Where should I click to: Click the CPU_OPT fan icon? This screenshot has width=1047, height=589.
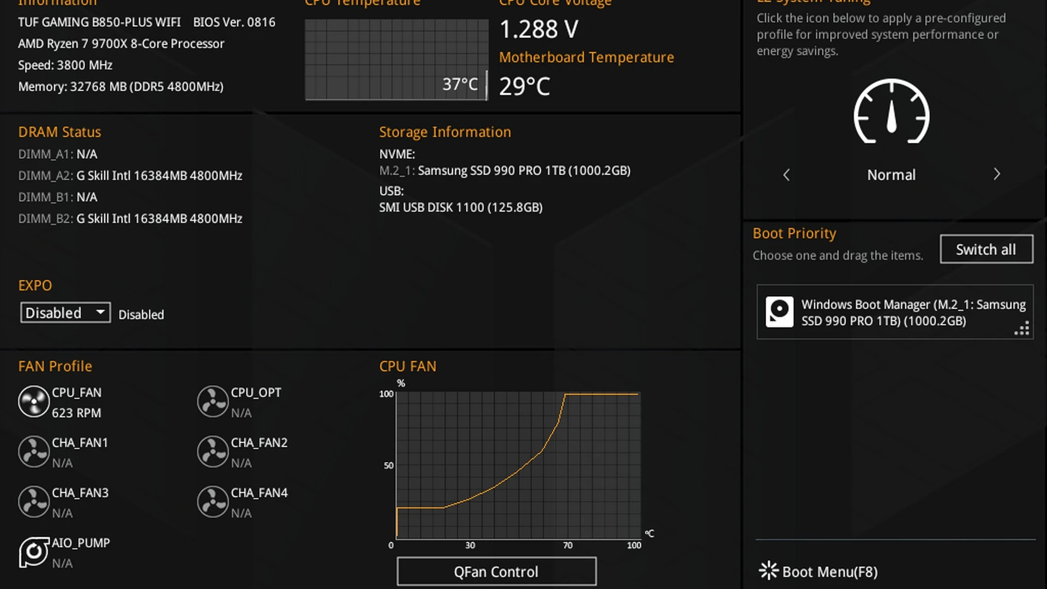(x=213, y=402)
